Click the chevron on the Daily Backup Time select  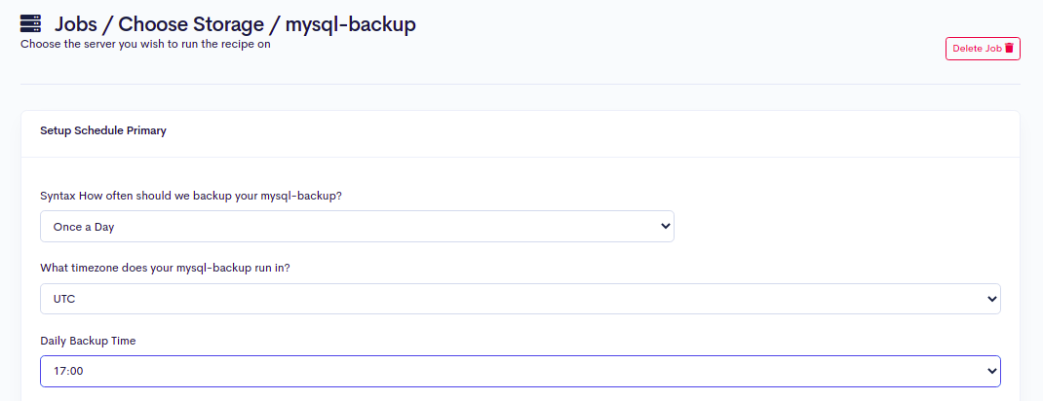(x=992, y=371)
